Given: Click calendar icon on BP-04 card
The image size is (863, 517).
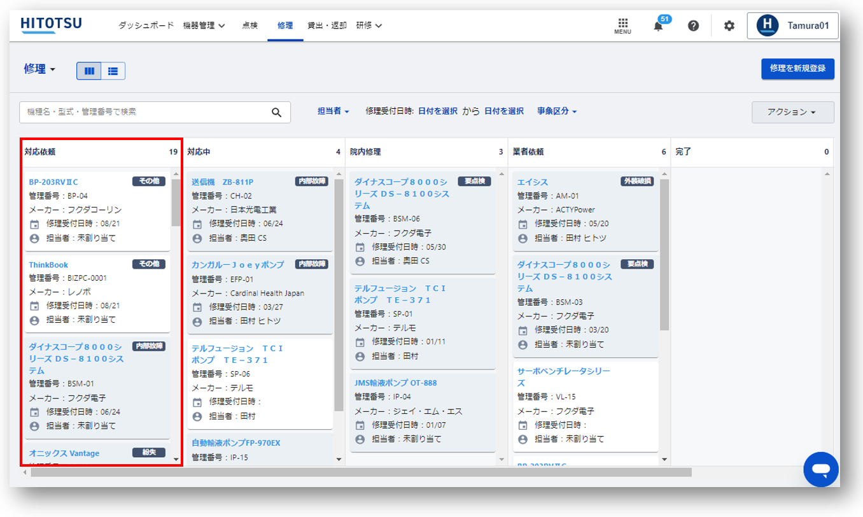Looking at the screenshot, I should pyautogui.click(x=34, y=224).
